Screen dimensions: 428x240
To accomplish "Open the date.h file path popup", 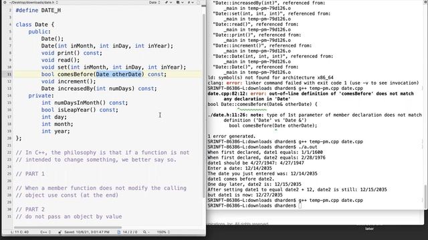I will pos(33,3).
